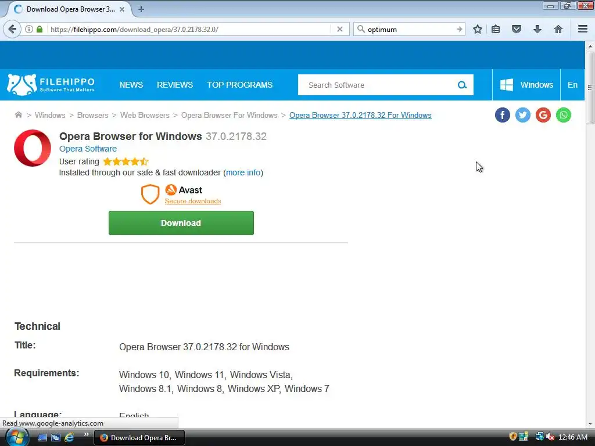Click the Opera red O logo
Viewport: 595px width, 446px height.
pyautogui.click(x=33, y=148)
